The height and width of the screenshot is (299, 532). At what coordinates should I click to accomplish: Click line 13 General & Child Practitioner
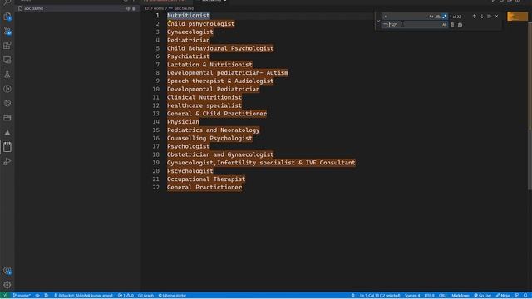[x=217, y=114]
